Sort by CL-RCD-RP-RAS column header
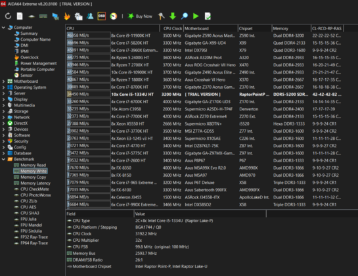Image resolution: width=358 pixels, height=276 pixels. [x=327, y=28]
